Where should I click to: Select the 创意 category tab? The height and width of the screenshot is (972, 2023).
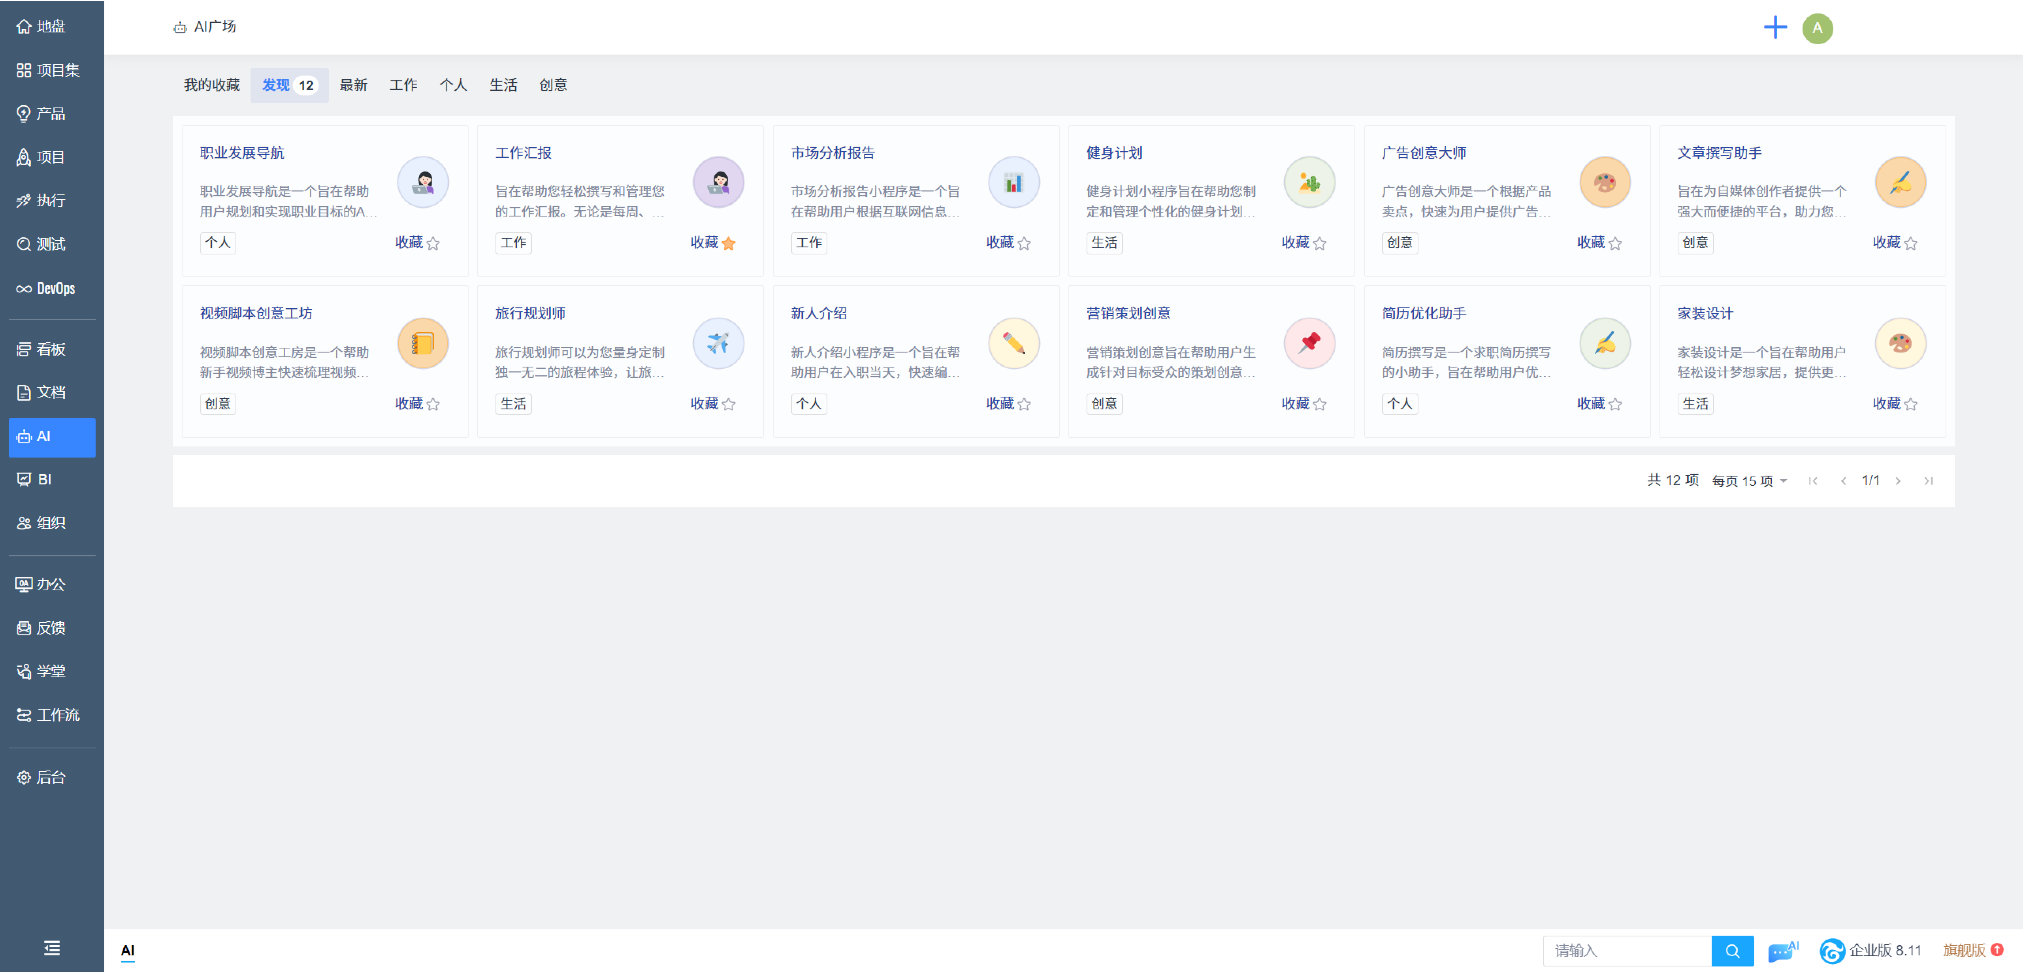click(553, 85)
